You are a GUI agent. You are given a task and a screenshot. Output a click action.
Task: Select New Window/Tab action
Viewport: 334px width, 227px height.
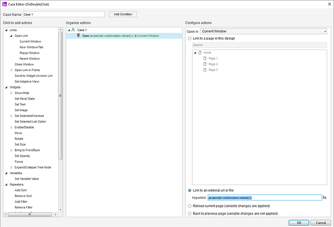coord(31,47)
